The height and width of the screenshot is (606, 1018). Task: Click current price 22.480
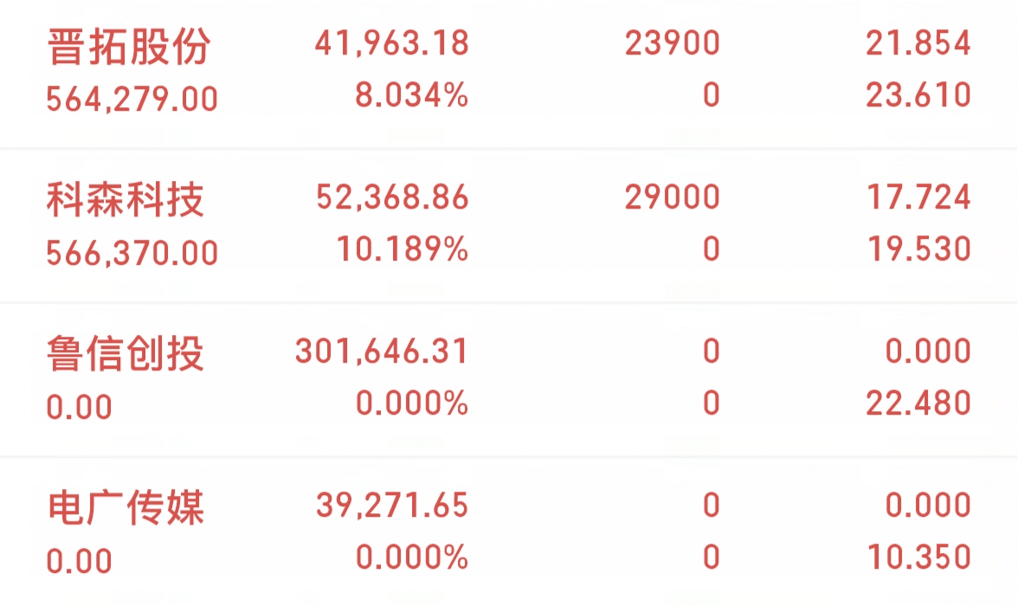coord(918,403)
